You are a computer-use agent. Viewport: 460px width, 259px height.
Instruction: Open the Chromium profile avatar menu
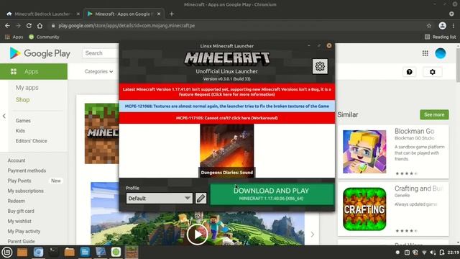[443, 26]
